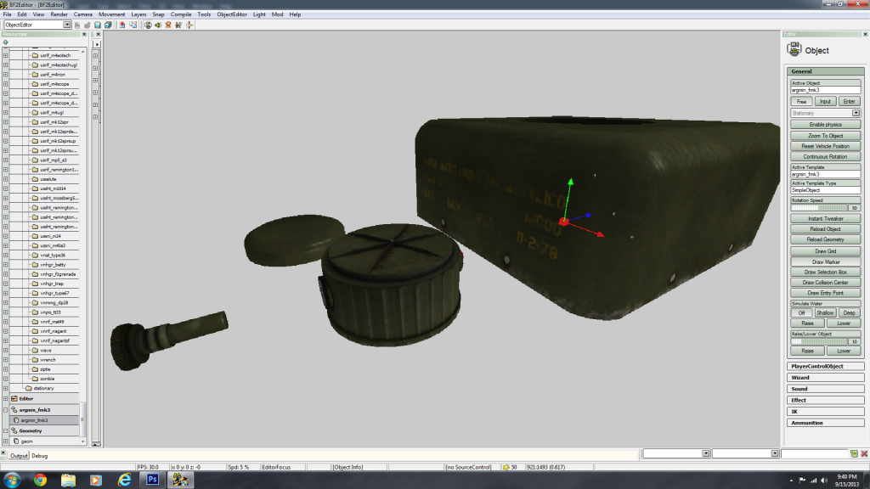Image resolution: width=870 pixels, height=489 pixels.
Task: Open Photoshop from the Windows taskbar
Action: pos(154,480)
